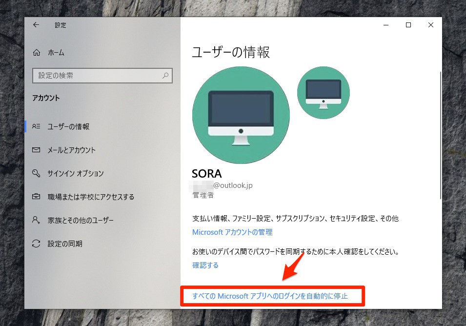Click the 支払い情報、ファミリー設定 description text
Viewport: 466px width, 326px height.
(295, 219)
